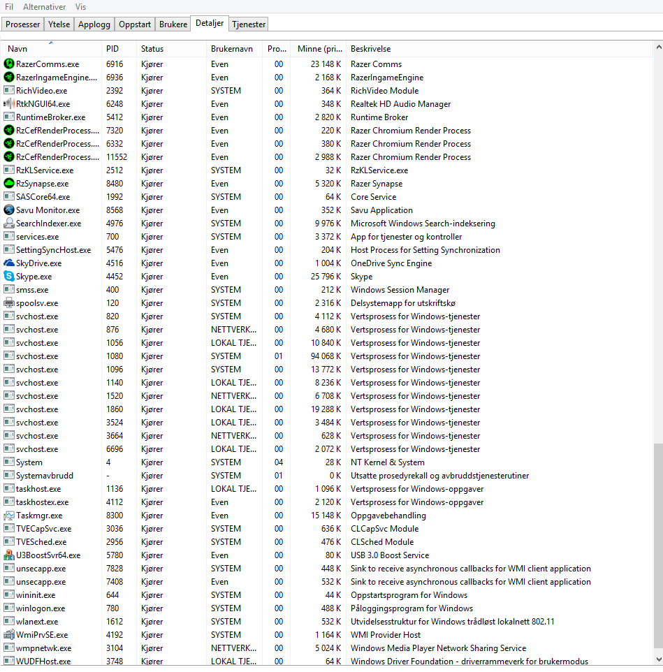The image size is (663, 672).
Task: Click the description OneDrive Sync Engine
Action: pyautogui.click(x=391, y=263)
